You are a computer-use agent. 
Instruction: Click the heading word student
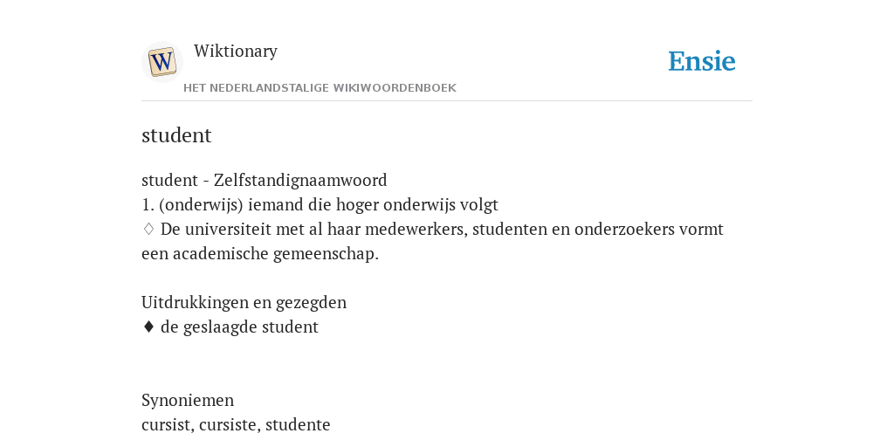[176, 135]
